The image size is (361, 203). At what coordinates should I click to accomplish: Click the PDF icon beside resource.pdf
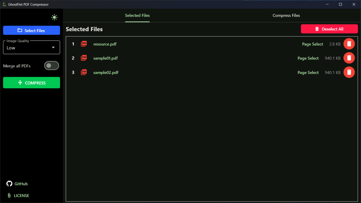click(84, 44)
